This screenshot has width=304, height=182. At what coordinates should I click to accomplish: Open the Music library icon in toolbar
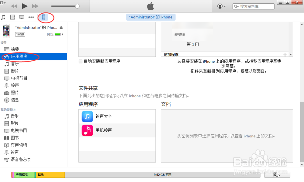click(x=3, y=17)
